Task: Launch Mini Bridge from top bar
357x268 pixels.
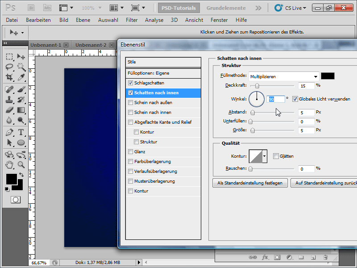Action: [47, 8]
